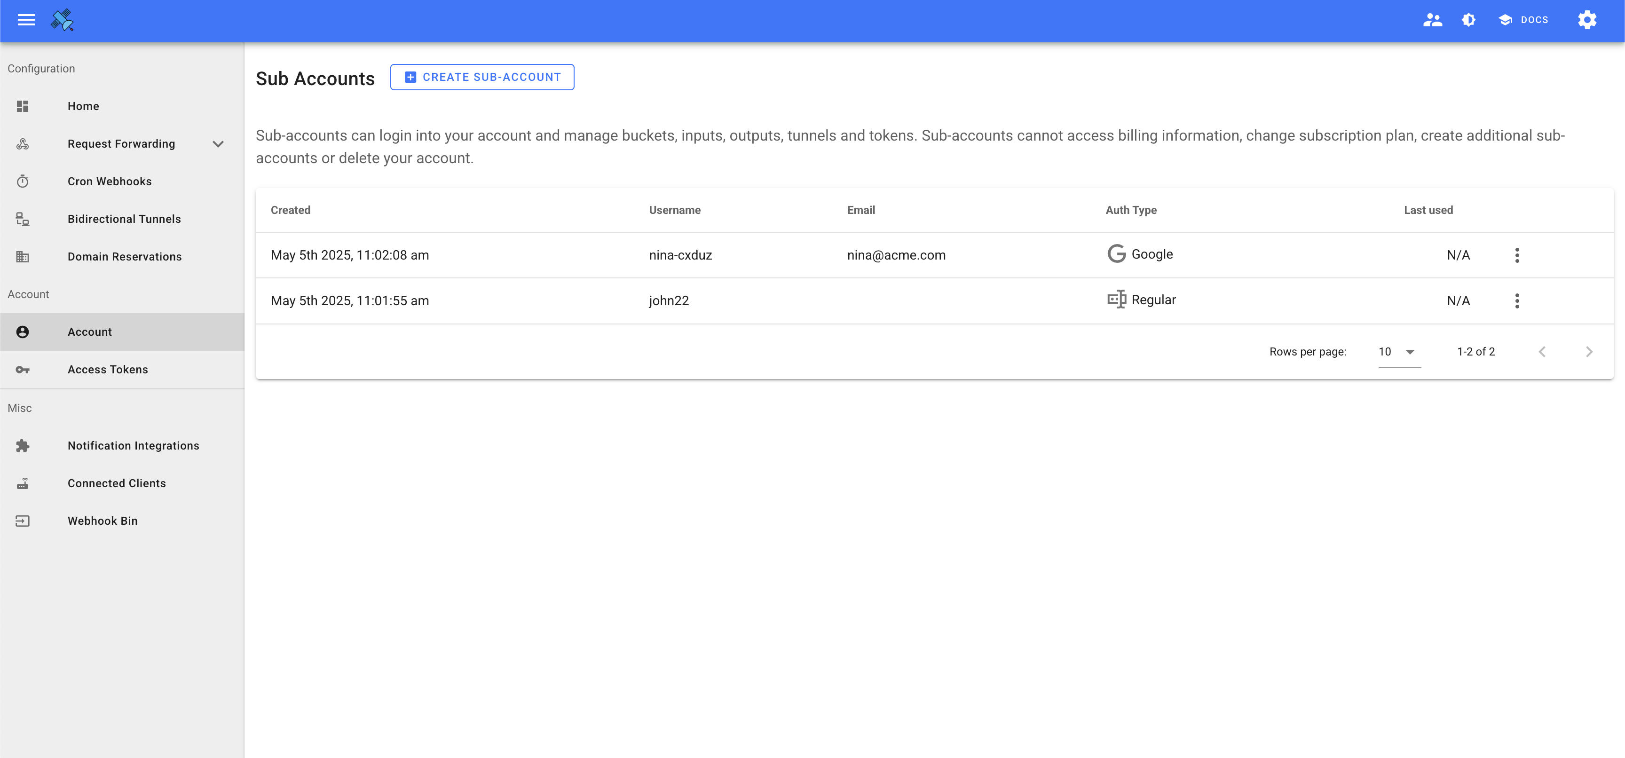Viewport: 1625px width, 758px height.
Task: Click the Created column header
Action: [x=290, y=210]
